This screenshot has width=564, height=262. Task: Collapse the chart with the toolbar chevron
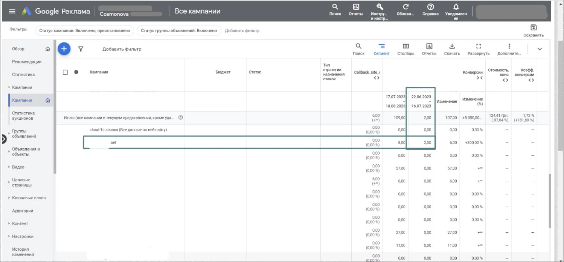(540, 49)
